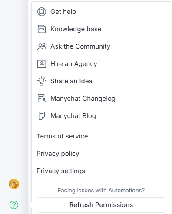This screenshot has height=214, width=172.
Task: Open the Terms of service link
Action: click(62, 136)
